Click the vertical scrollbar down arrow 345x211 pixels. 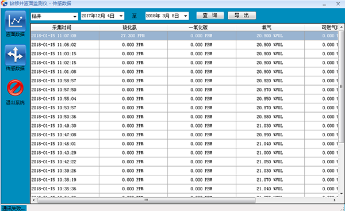(341, 194)
